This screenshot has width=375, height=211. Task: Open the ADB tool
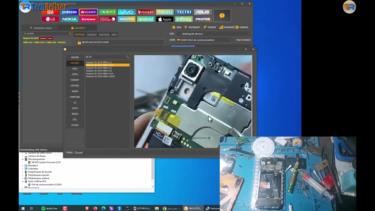[x=177, y=27]
